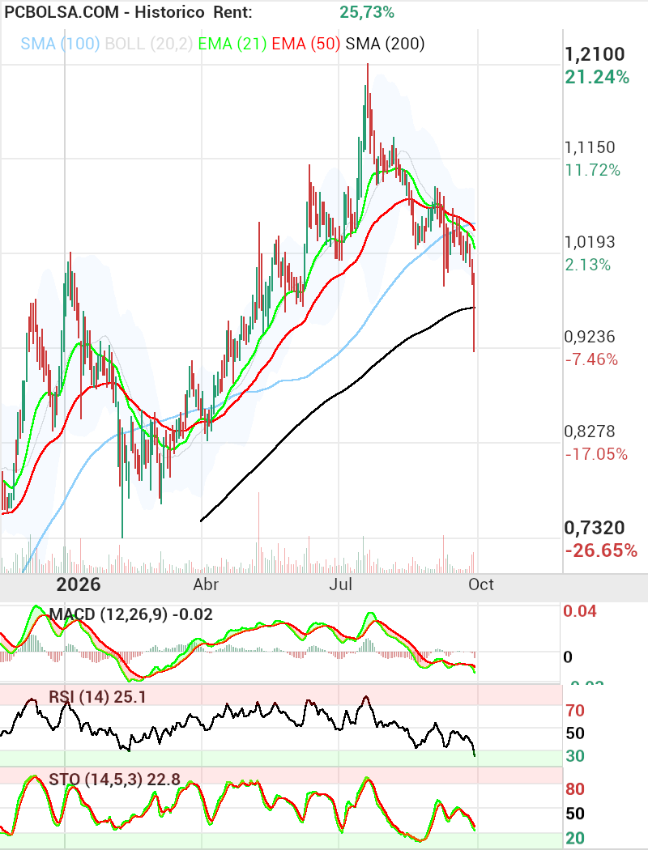Click the Abr marker on time axis
Screen dimensions: 648x850
[206, 584]
